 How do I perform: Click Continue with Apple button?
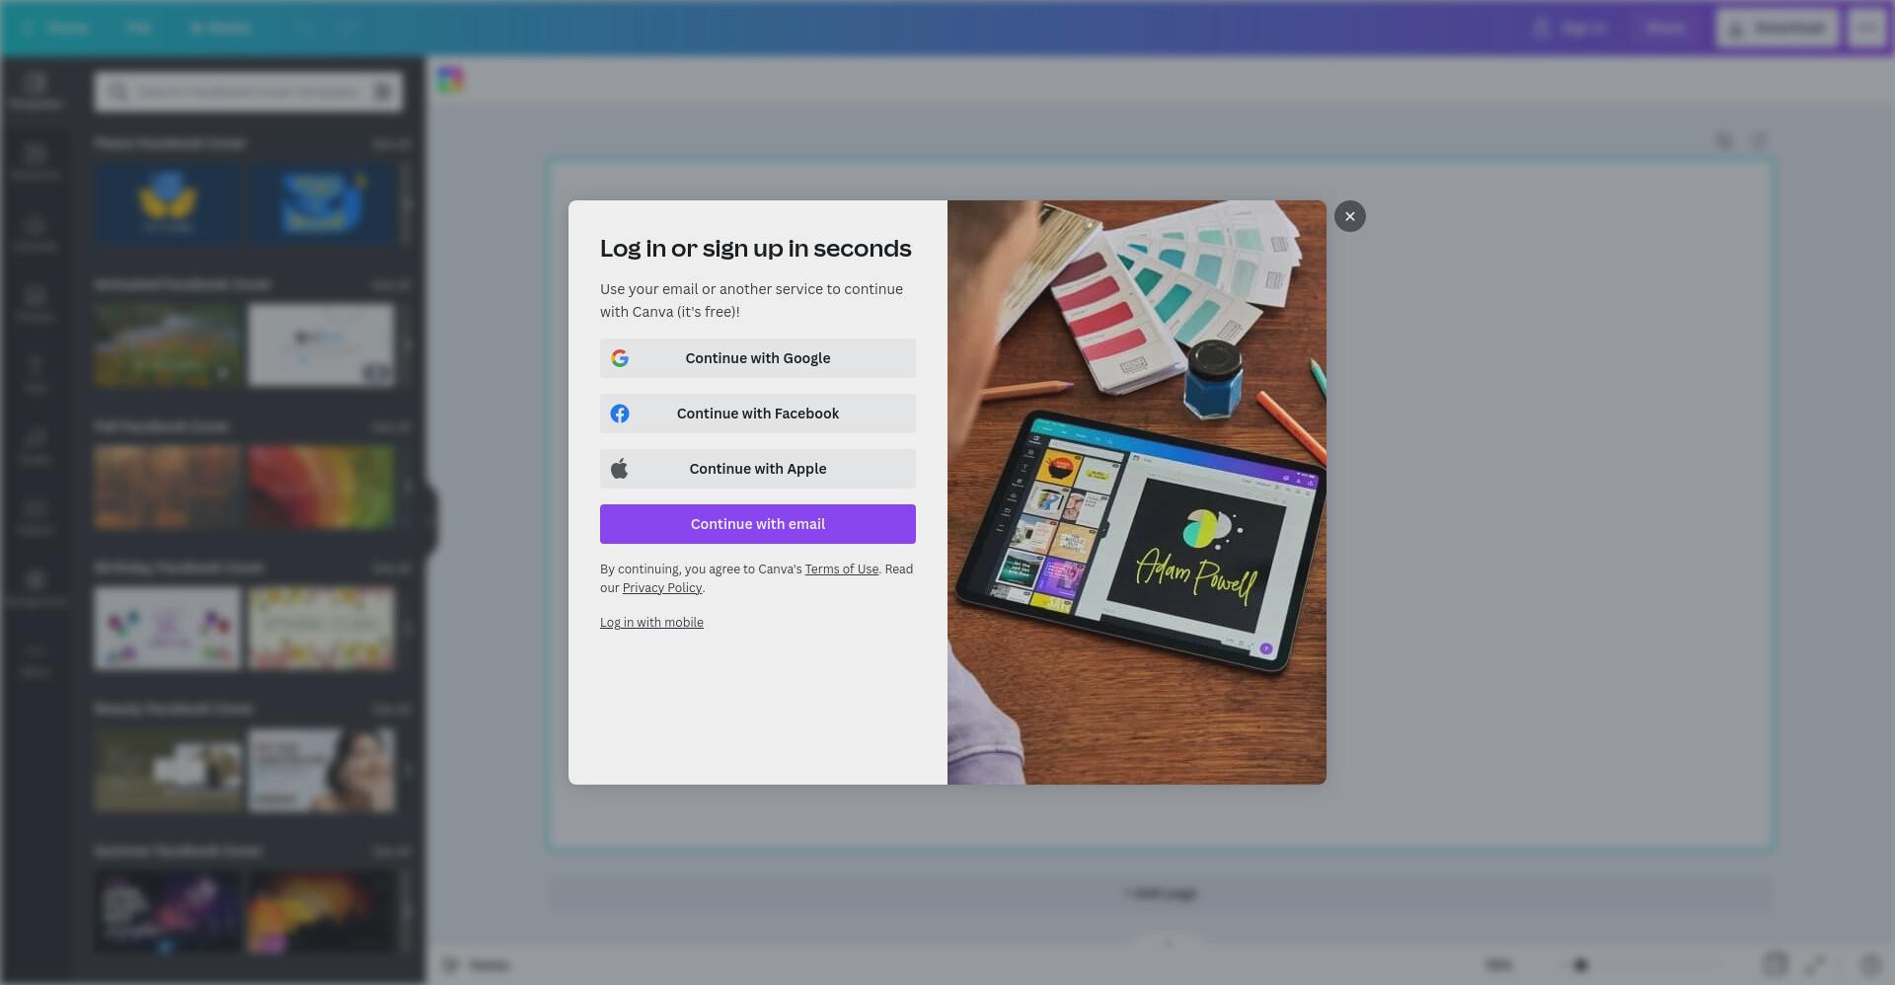[x=757, y=469]
